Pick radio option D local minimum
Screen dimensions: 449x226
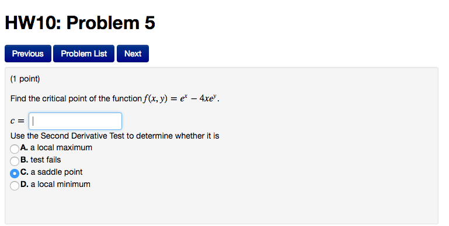tap(15, 186)
